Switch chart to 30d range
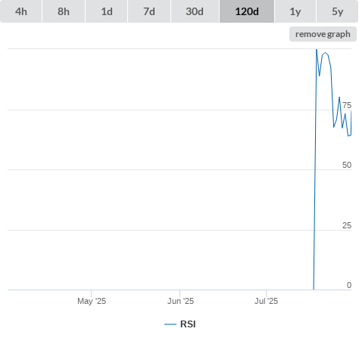Image resolution: width=359 pixels, height=344 pixels. click(195, 11)
